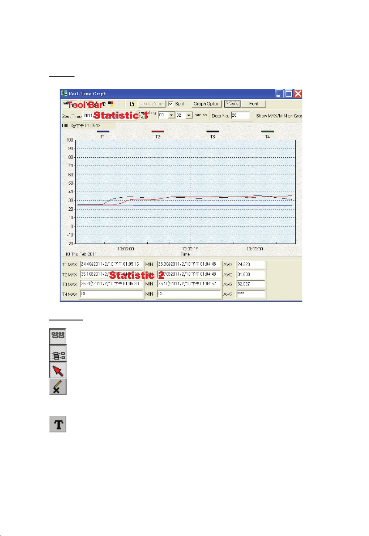Click the yellow copy page icon in the toolbar
The width and height of the screenshot is (369, 536).
(132, 104)
